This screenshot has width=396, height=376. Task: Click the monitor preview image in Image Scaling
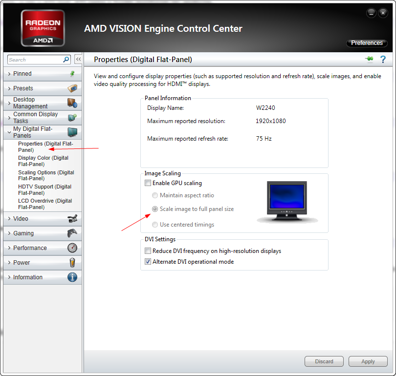(x=287, y=201)
